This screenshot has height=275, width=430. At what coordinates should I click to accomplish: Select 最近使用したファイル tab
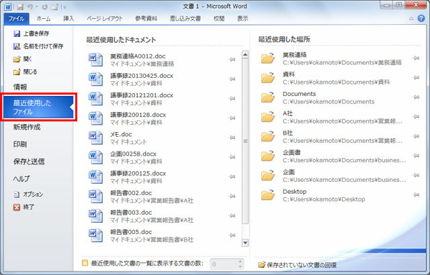(x=38, y=107)
